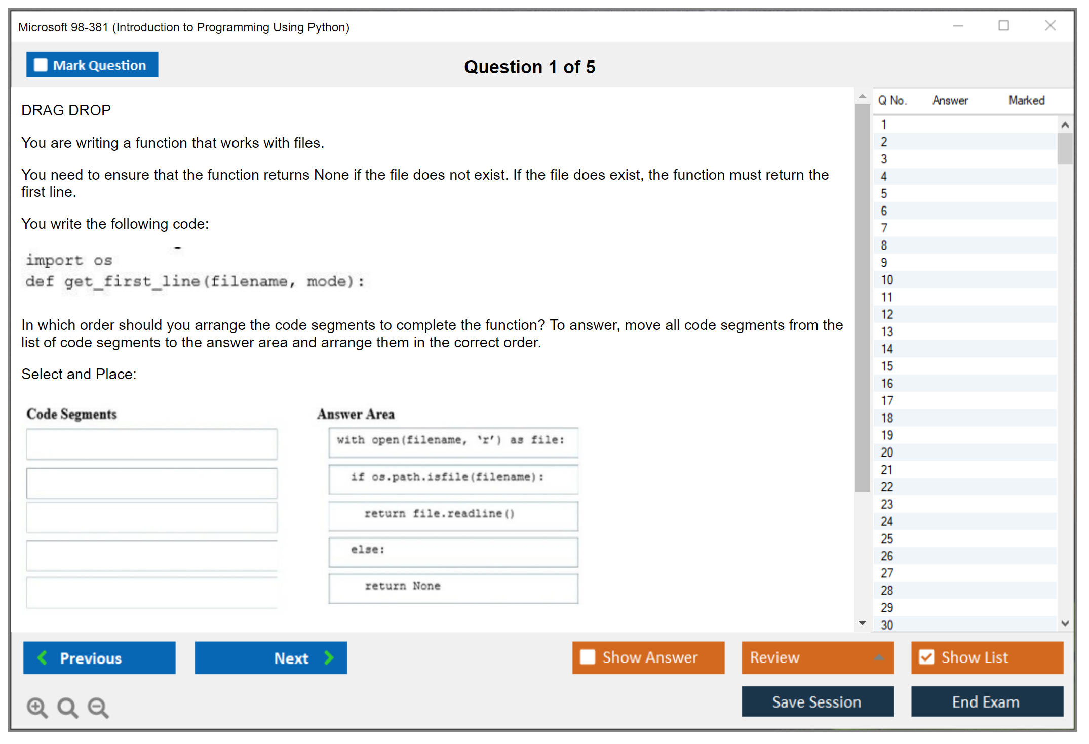Click the reset zoom magnifier icon
The height and width of the screenshot is (744, 1089).
pos(67,707)
